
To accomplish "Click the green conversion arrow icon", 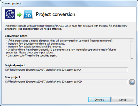I will click(x=19, y=15).
